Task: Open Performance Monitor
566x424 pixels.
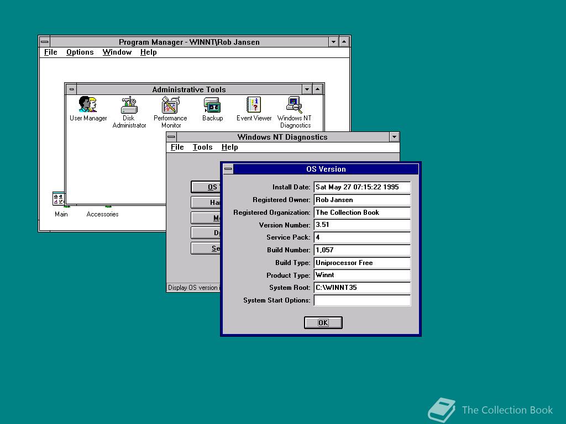Action: 170,112
